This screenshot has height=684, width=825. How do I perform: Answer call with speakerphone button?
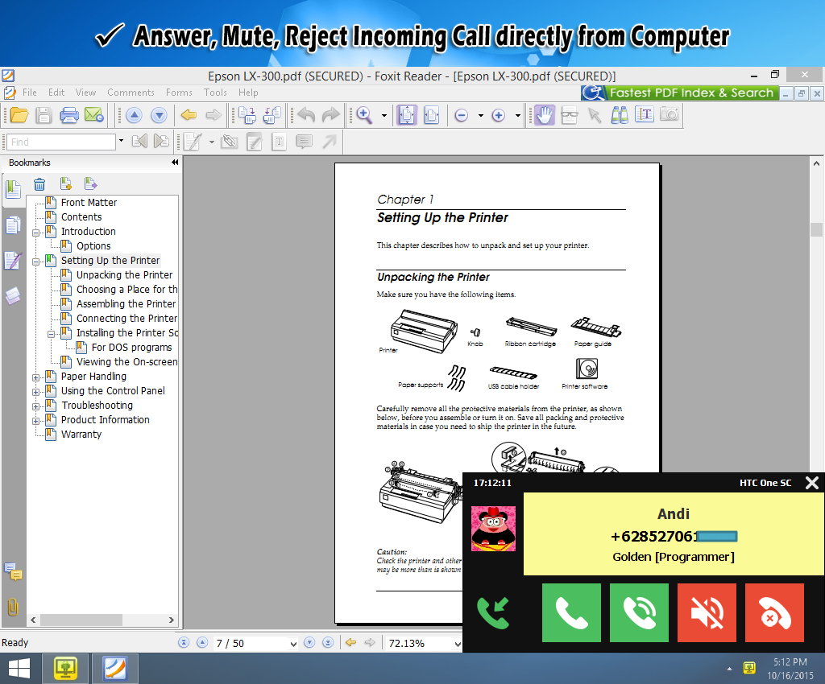[x=639, y=613]
